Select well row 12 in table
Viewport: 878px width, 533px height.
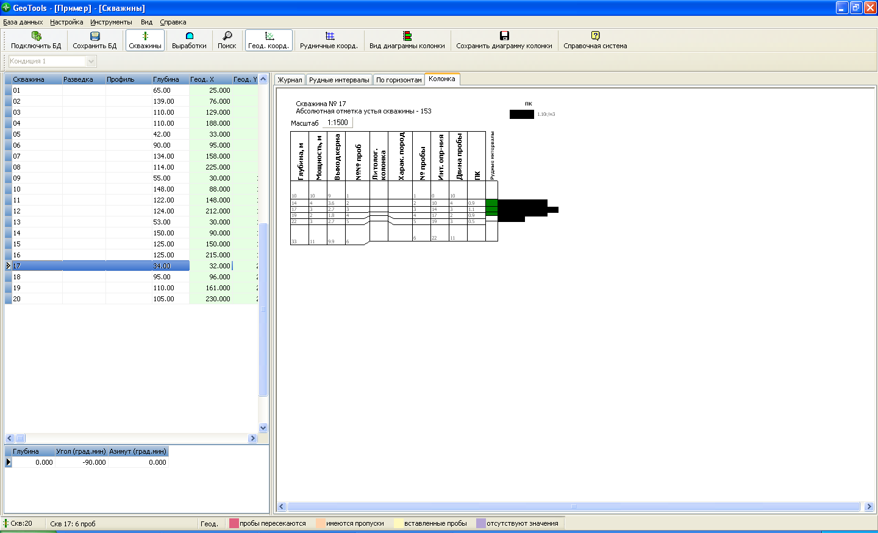point(37,211)
